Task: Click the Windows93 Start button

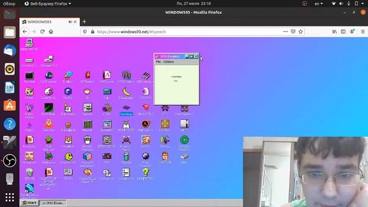Action: (x=29, y=203)
